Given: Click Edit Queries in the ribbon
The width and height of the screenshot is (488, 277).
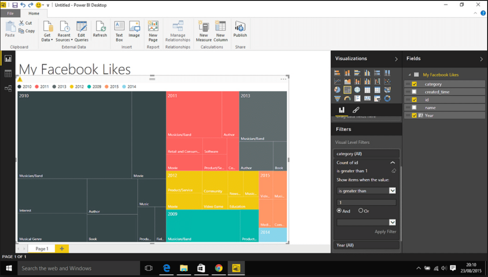Looking at the screenshot, I should (81, 31).
